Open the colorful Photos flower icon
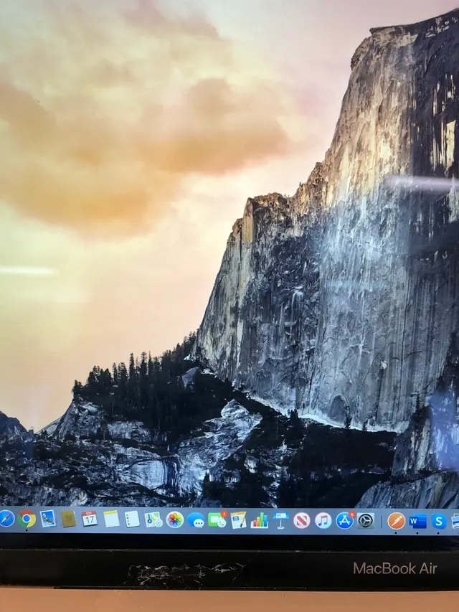Screen dimensions: 459x612 (x=175, y=519)
